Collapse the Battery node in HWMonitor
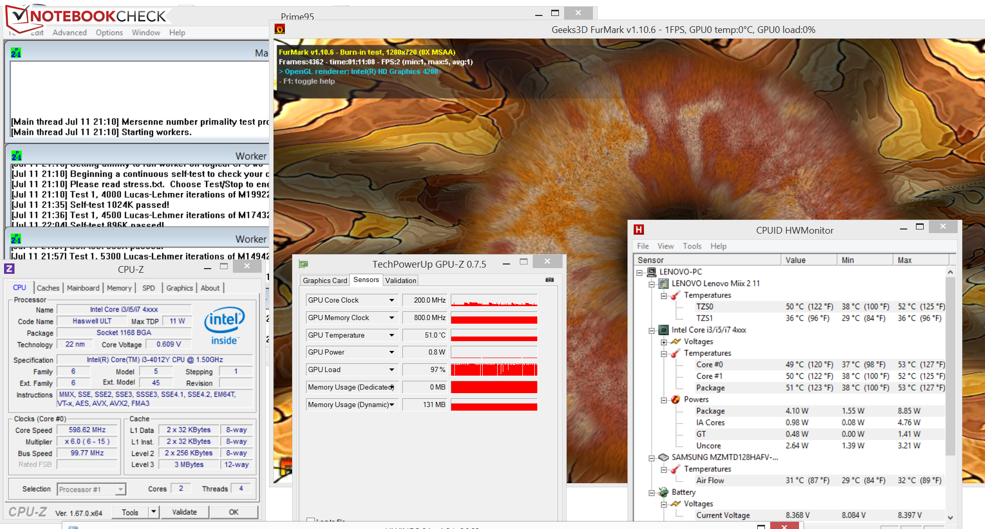985x529 pixels. (x=652, y=493)
